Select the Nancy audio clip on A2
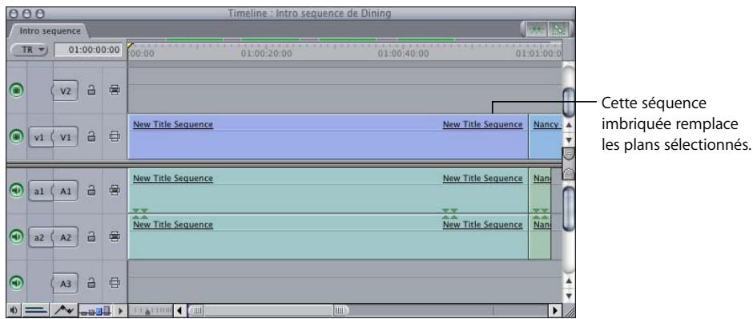The height and width of the screenshot is (319, 753). (x=540, y=237)
